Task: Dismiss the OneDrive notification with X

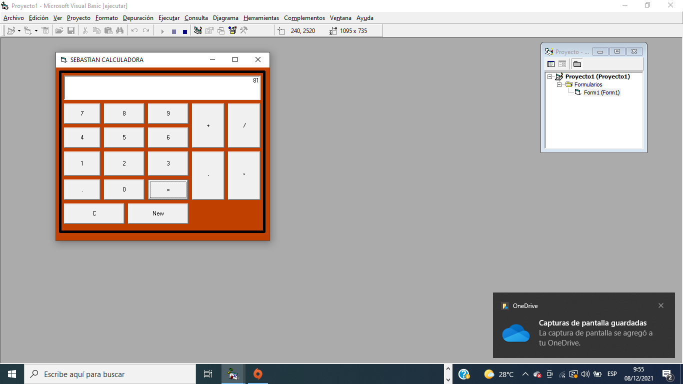Action: coord(661,305)
